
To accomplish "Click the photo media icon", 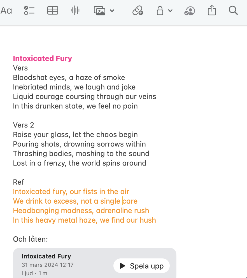I will [x=99, y=11].
